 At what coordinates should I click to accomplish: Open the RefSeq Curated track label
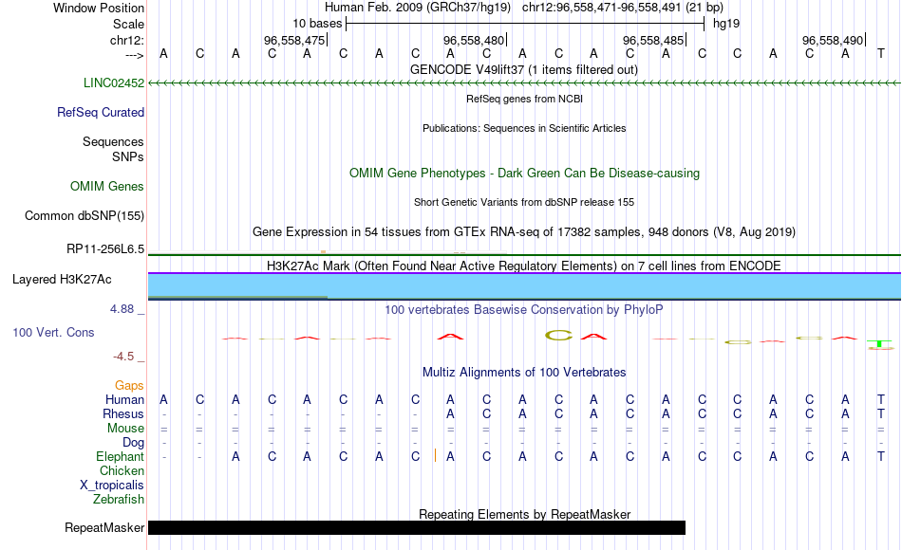coord(101,112)
